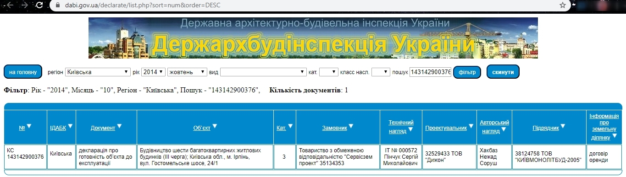This screenshot has height=177, width=626.
Task: Select the договір оренди cell
Action: click(604, 156)
